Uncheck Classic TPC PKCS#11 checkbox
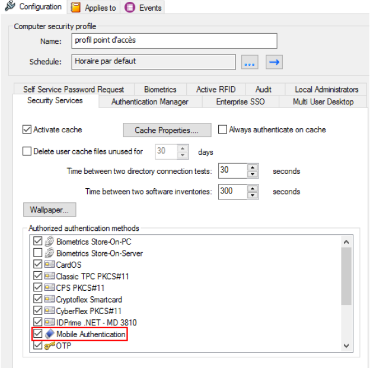This screenshot has width=370, height=368. pos(38,276)
